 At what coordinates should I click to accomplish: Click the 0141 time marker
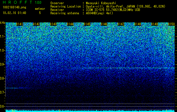tap(19, 24)
